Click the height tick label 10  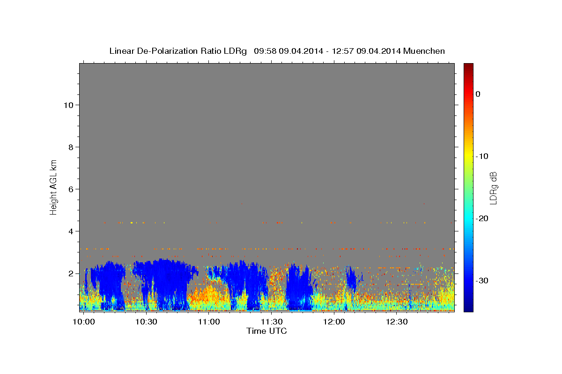pos(68,105)
